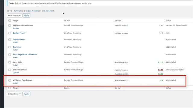Open the Duplicate Post name link

click(19, 39)
